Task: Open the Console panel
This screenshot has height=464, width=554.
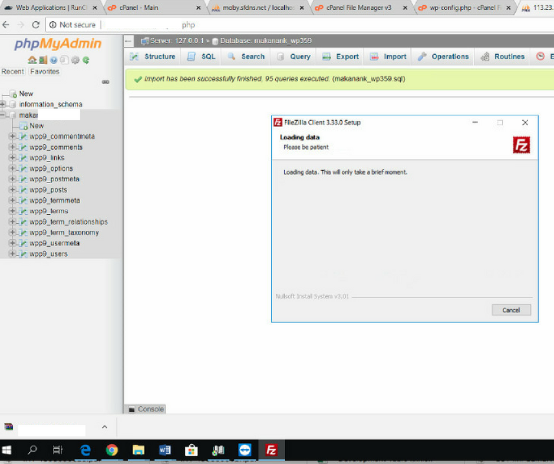Action: (146, 409)
